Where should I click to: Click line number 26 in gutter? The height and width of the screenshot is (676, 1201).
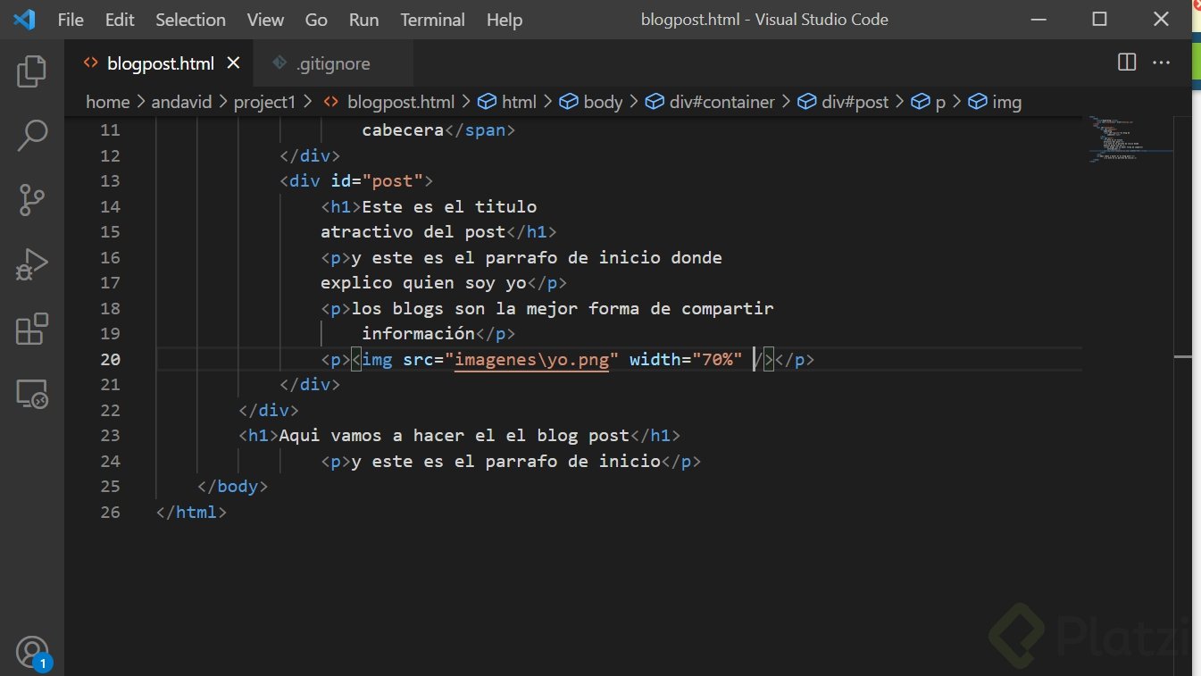tap(110, 512)
